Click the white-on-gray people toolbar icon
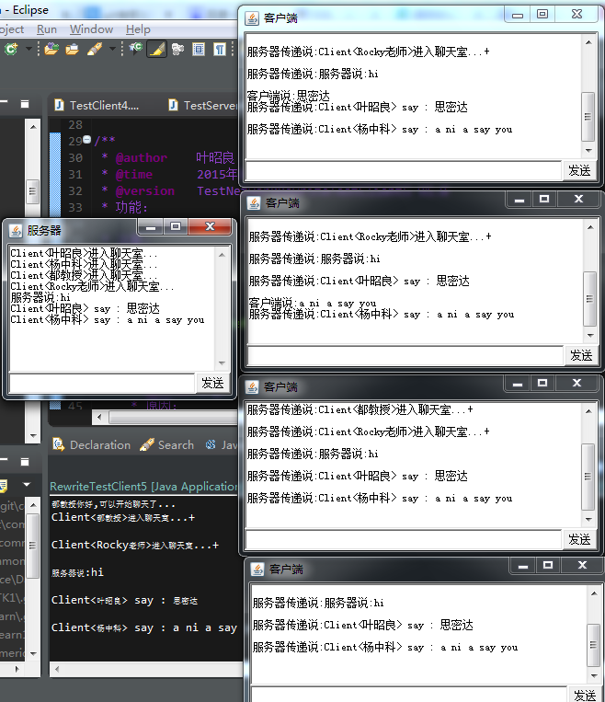 pos(177,50)
